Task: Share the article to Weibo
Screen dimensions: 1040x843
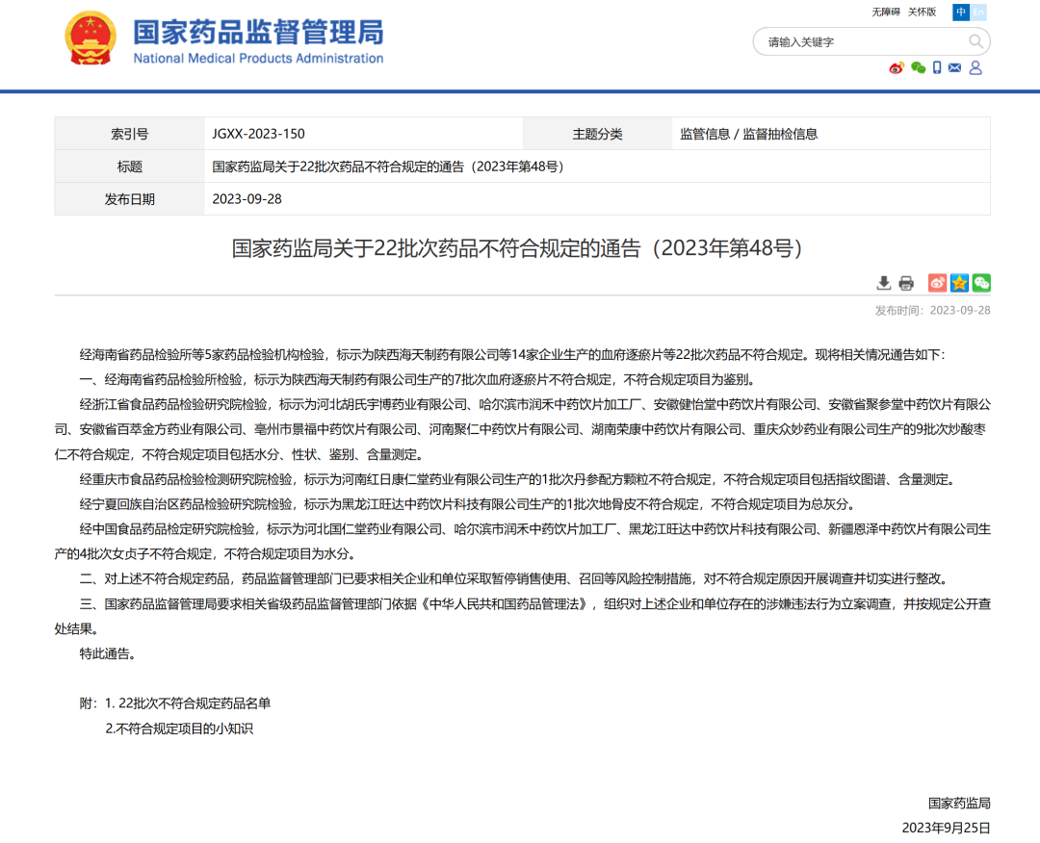Action: click(x=937, y=283)
